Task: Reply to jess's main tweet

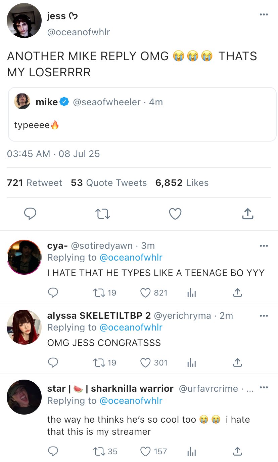Action: [30, 214]
